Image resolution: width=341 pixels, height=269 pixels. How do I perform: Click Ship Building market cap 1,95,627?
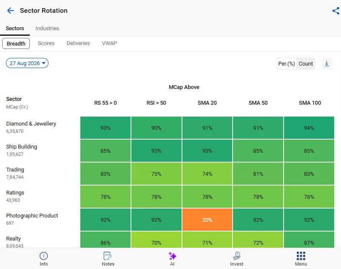coord(15,154)
